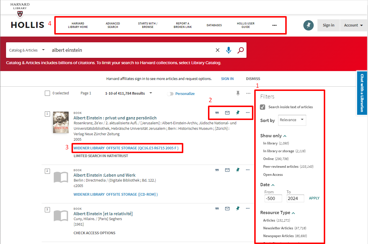Open Advanced Search from the top menu
Viewport: 368px width, 244px height.
[x=113, y=25]
